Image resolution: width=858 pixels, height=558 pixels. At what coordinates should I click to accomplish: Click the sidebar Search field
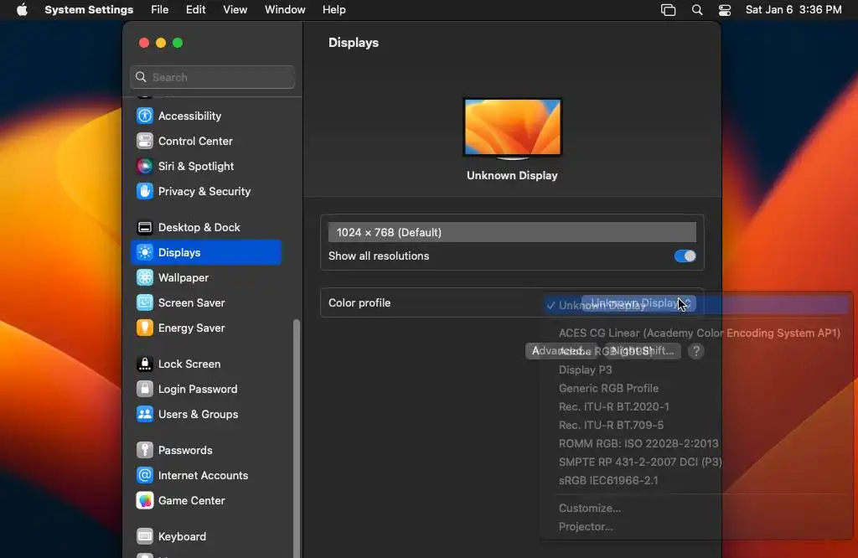coord(212,77)
